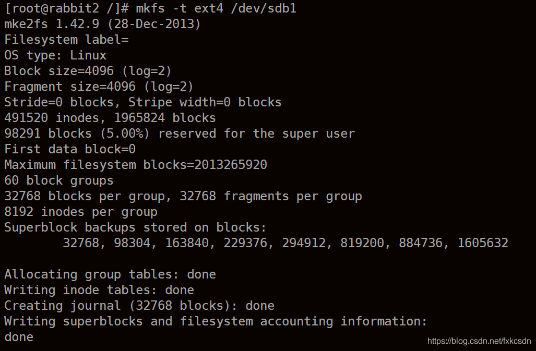Click the backup block number 294912

[x=304, y=243]
